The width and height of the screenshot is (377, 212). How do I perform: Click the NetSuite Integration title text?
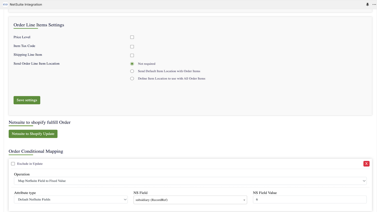[26, 4]
